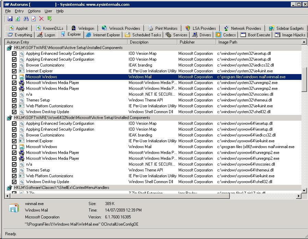Open the User menu
The image size is (308, 239).
[48, 11]
